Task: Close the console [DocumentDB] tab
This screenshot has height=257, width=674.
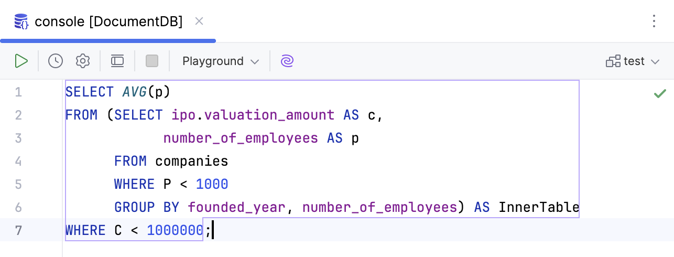Action: [199, 21]
